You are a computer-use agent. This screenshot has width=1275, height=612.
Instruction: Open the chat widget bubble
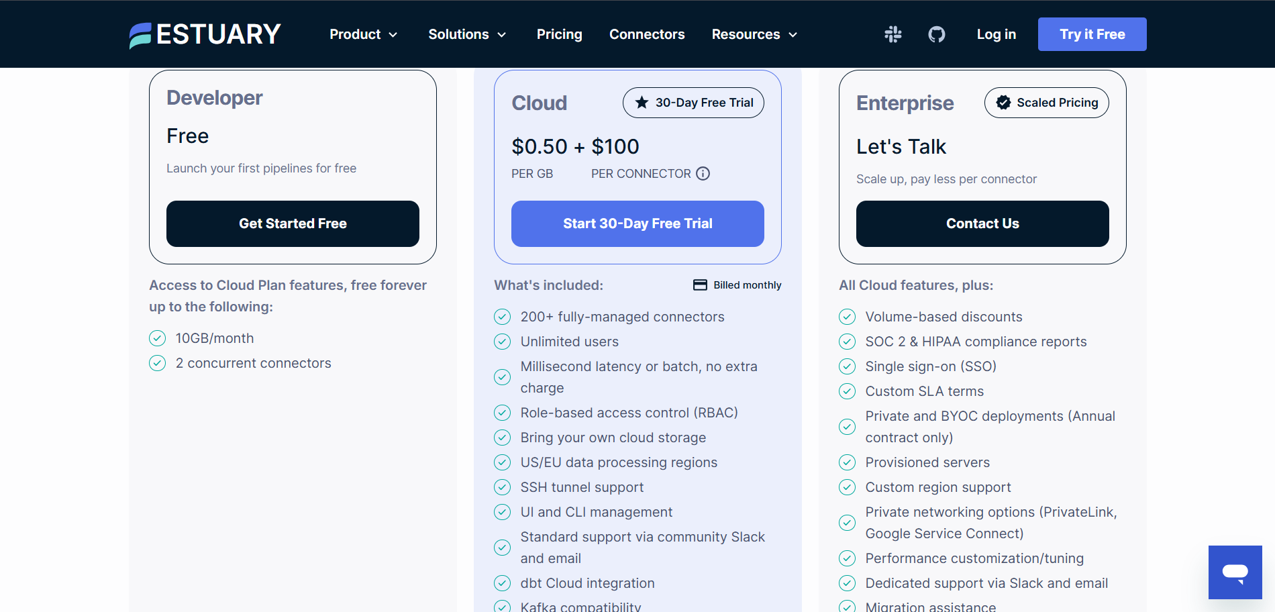pyautogui.click(x=1235, y=572)
